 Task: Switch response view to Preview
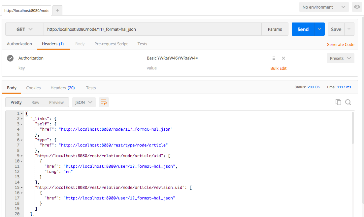56,102
